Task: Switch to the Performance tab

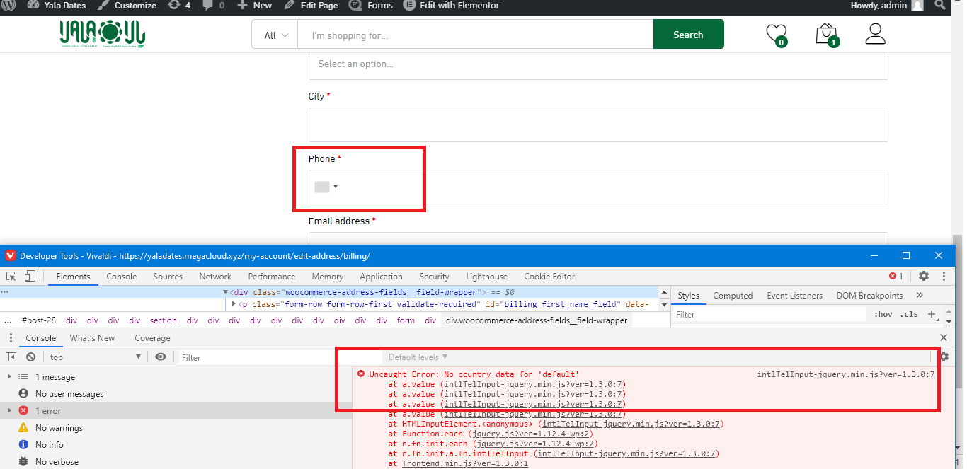Action: point(272,277)
